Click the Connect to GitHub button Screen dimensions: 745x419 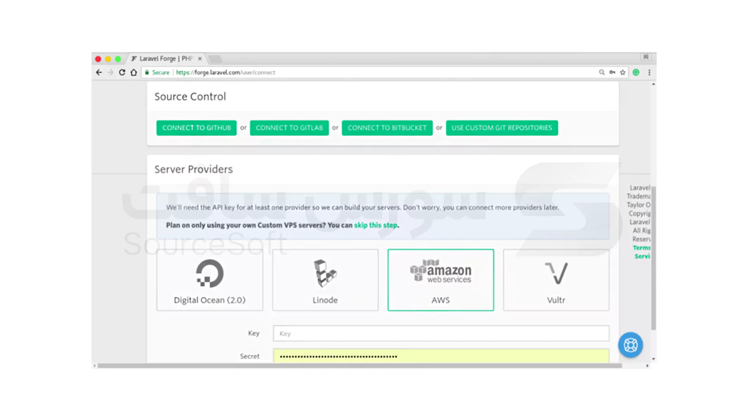[196, 128]
